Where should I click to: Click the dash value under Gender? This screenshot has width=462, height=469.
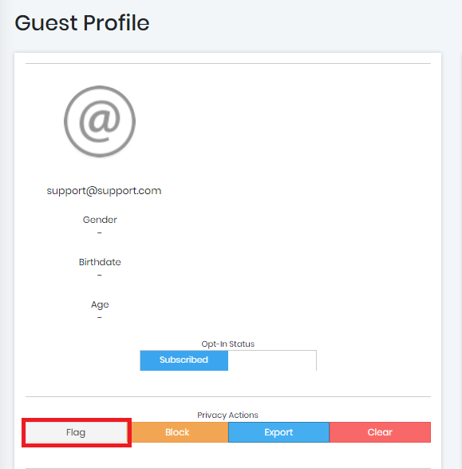point(100,233)
